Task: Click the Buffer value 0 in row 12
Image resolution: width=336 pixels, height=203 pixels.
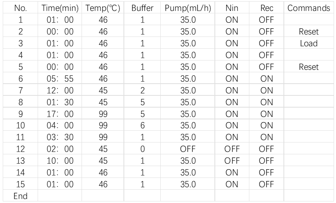Action: [x=142, y=150]
